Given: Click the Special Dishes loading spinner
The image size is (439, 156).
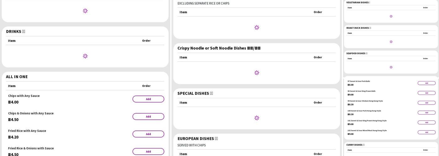Looking at the screenshot, I should (x=257, y=118).
